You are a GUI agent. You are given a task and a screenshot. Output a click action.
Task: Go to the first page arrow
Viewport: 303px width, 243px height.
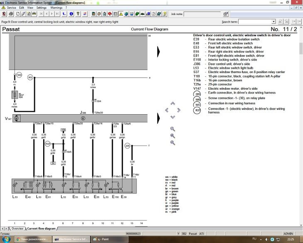41,14
